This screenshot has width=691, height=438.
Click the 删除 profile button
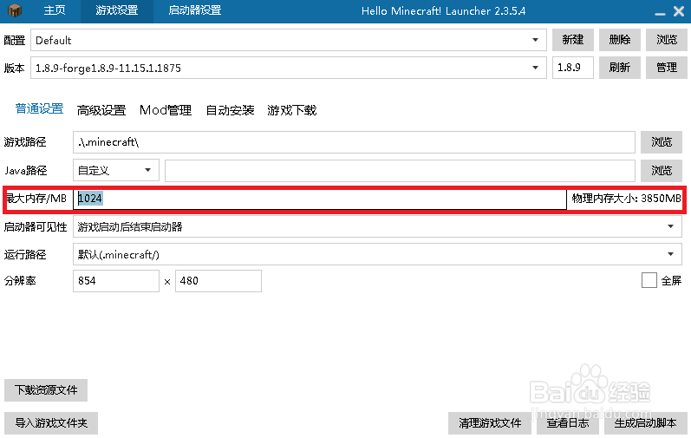tap(620, 40)
